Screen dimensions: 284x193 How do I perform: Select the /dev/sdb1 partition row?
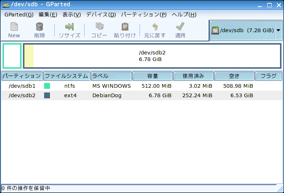click(x=142, y=86)
